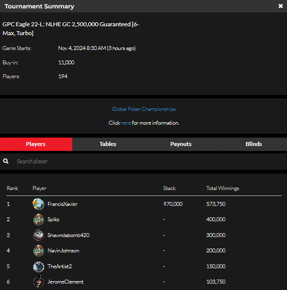Viewport: 287px width, 290px height.
Task: Click the Total Winnings column header
Action: (223, 188)
